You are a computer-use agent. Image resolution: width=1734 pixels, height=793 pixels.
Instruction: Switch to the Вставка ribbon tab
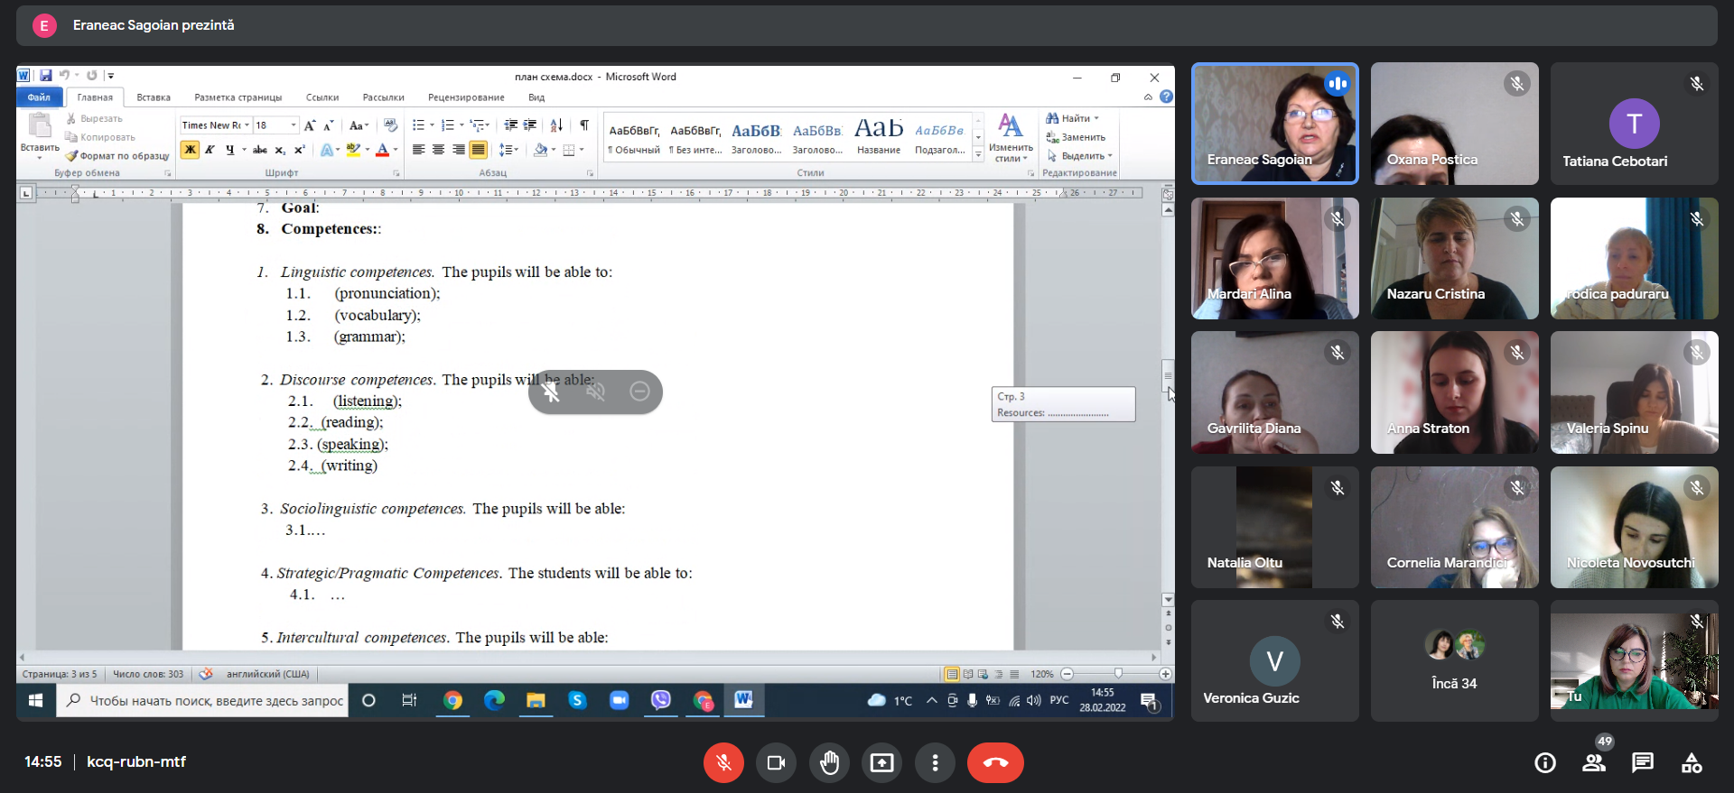click(154, 97)
